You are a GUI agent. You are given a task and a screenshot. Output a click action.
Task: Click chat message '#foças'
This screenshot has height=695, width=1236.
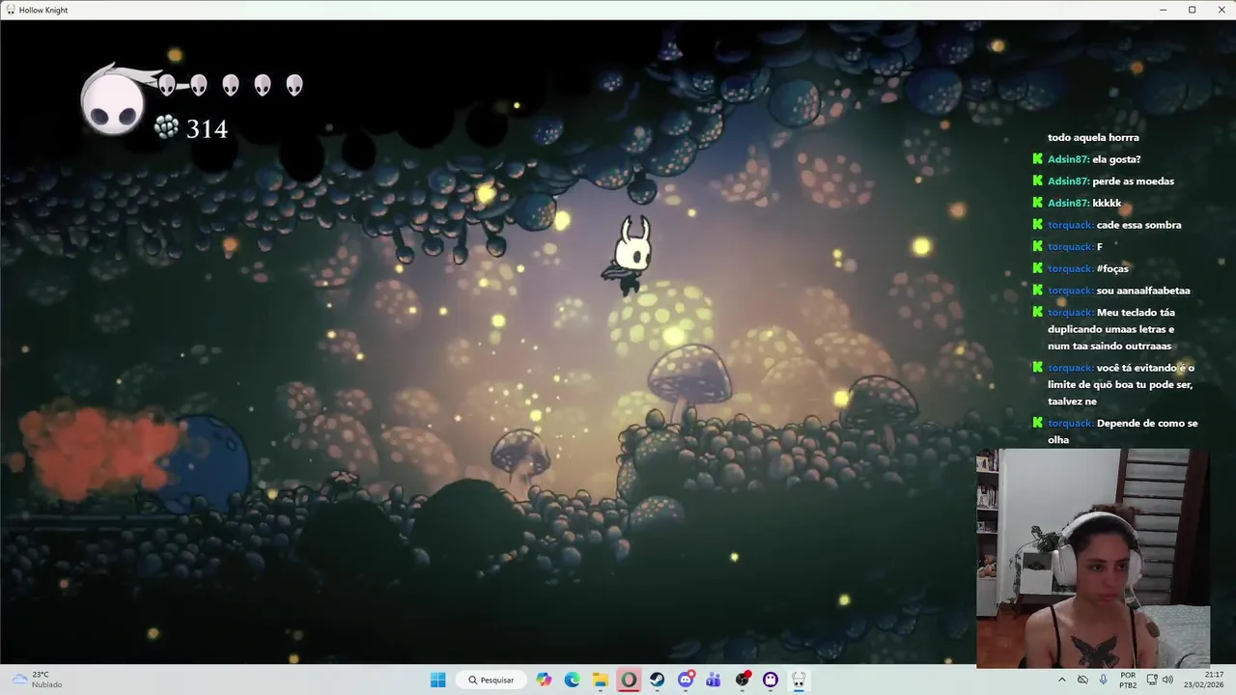click(x=1112, y=268)
